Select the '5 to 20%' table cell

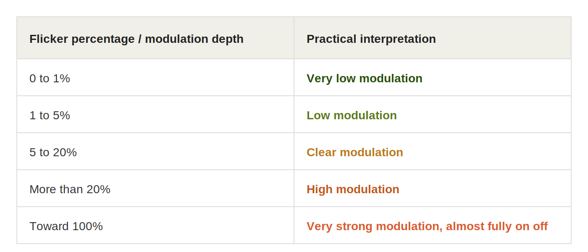(x=155, y=152)
